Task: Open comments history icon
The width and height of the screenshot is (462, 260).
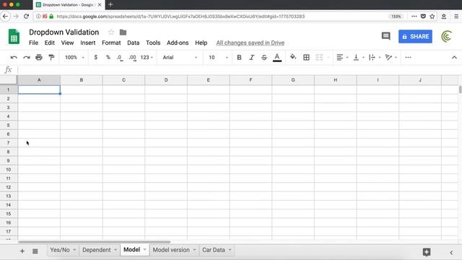Action: [x=385, y=36]
